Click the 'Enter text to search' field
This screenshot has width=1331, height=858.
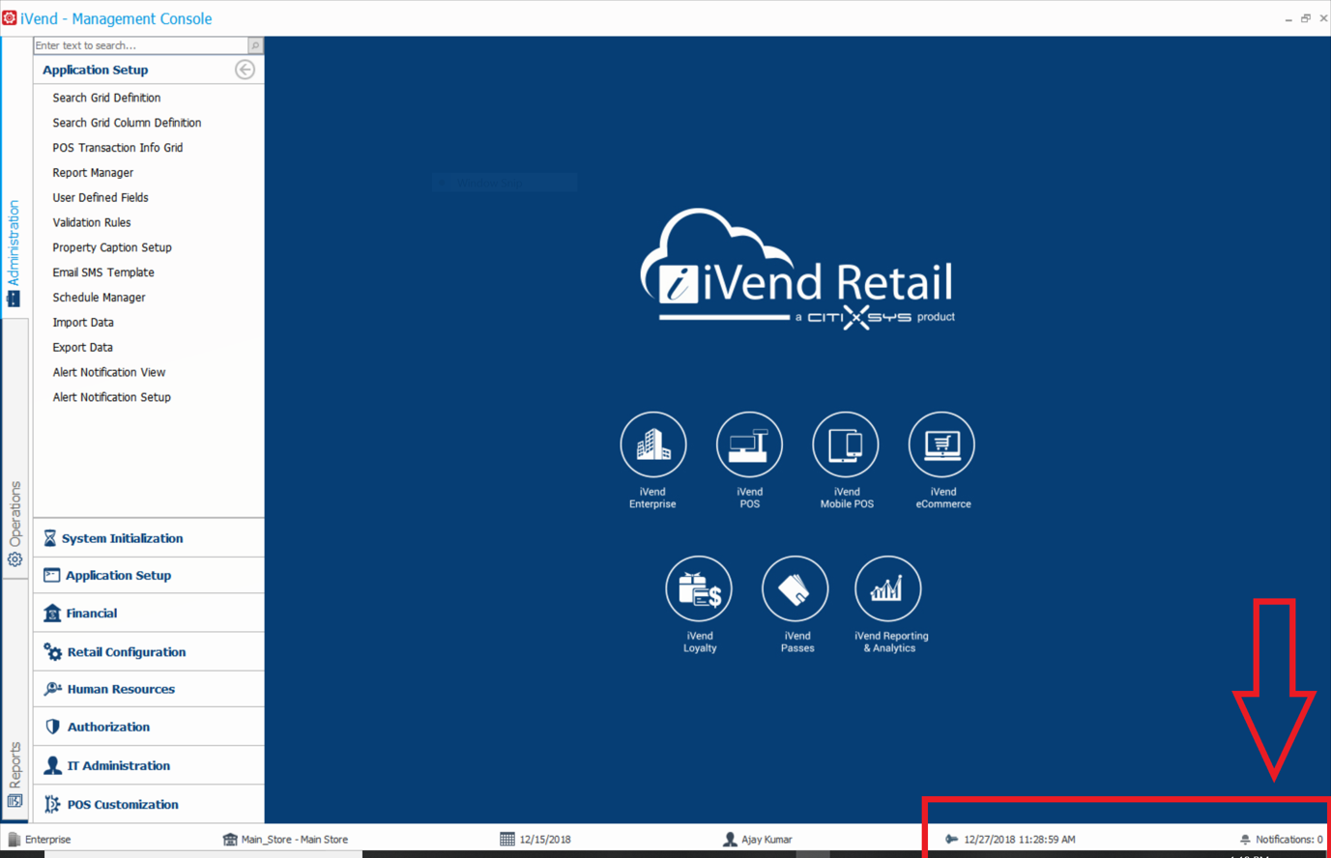tap(141, 45)
